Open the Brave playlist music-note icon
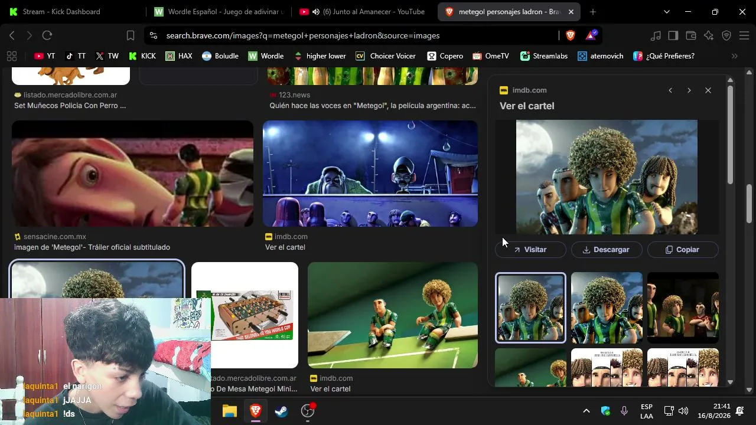 tap(656, 35)
